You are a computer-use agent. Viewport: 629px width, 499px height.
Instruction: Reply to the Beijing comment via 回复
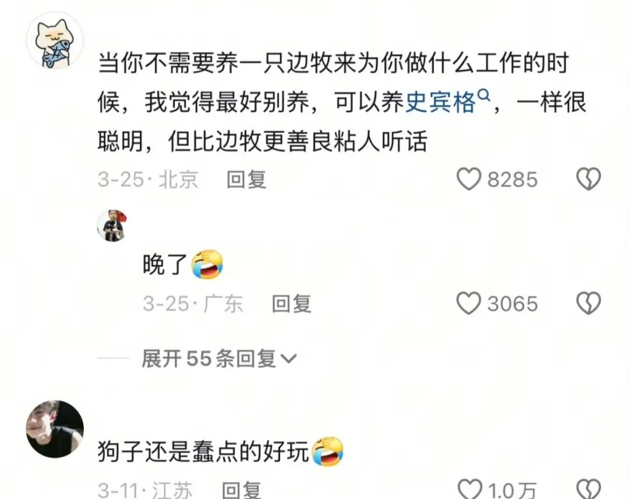pos(246,179)
